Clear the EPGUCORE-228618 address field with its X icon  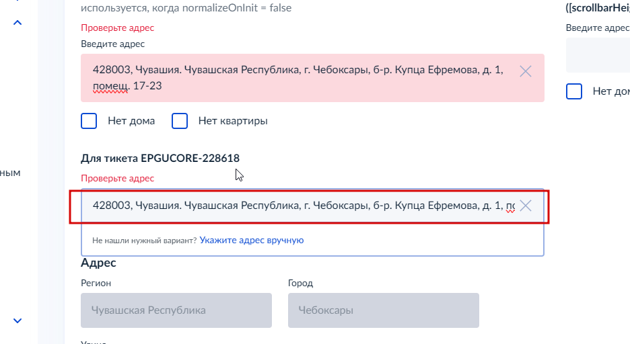525,206
